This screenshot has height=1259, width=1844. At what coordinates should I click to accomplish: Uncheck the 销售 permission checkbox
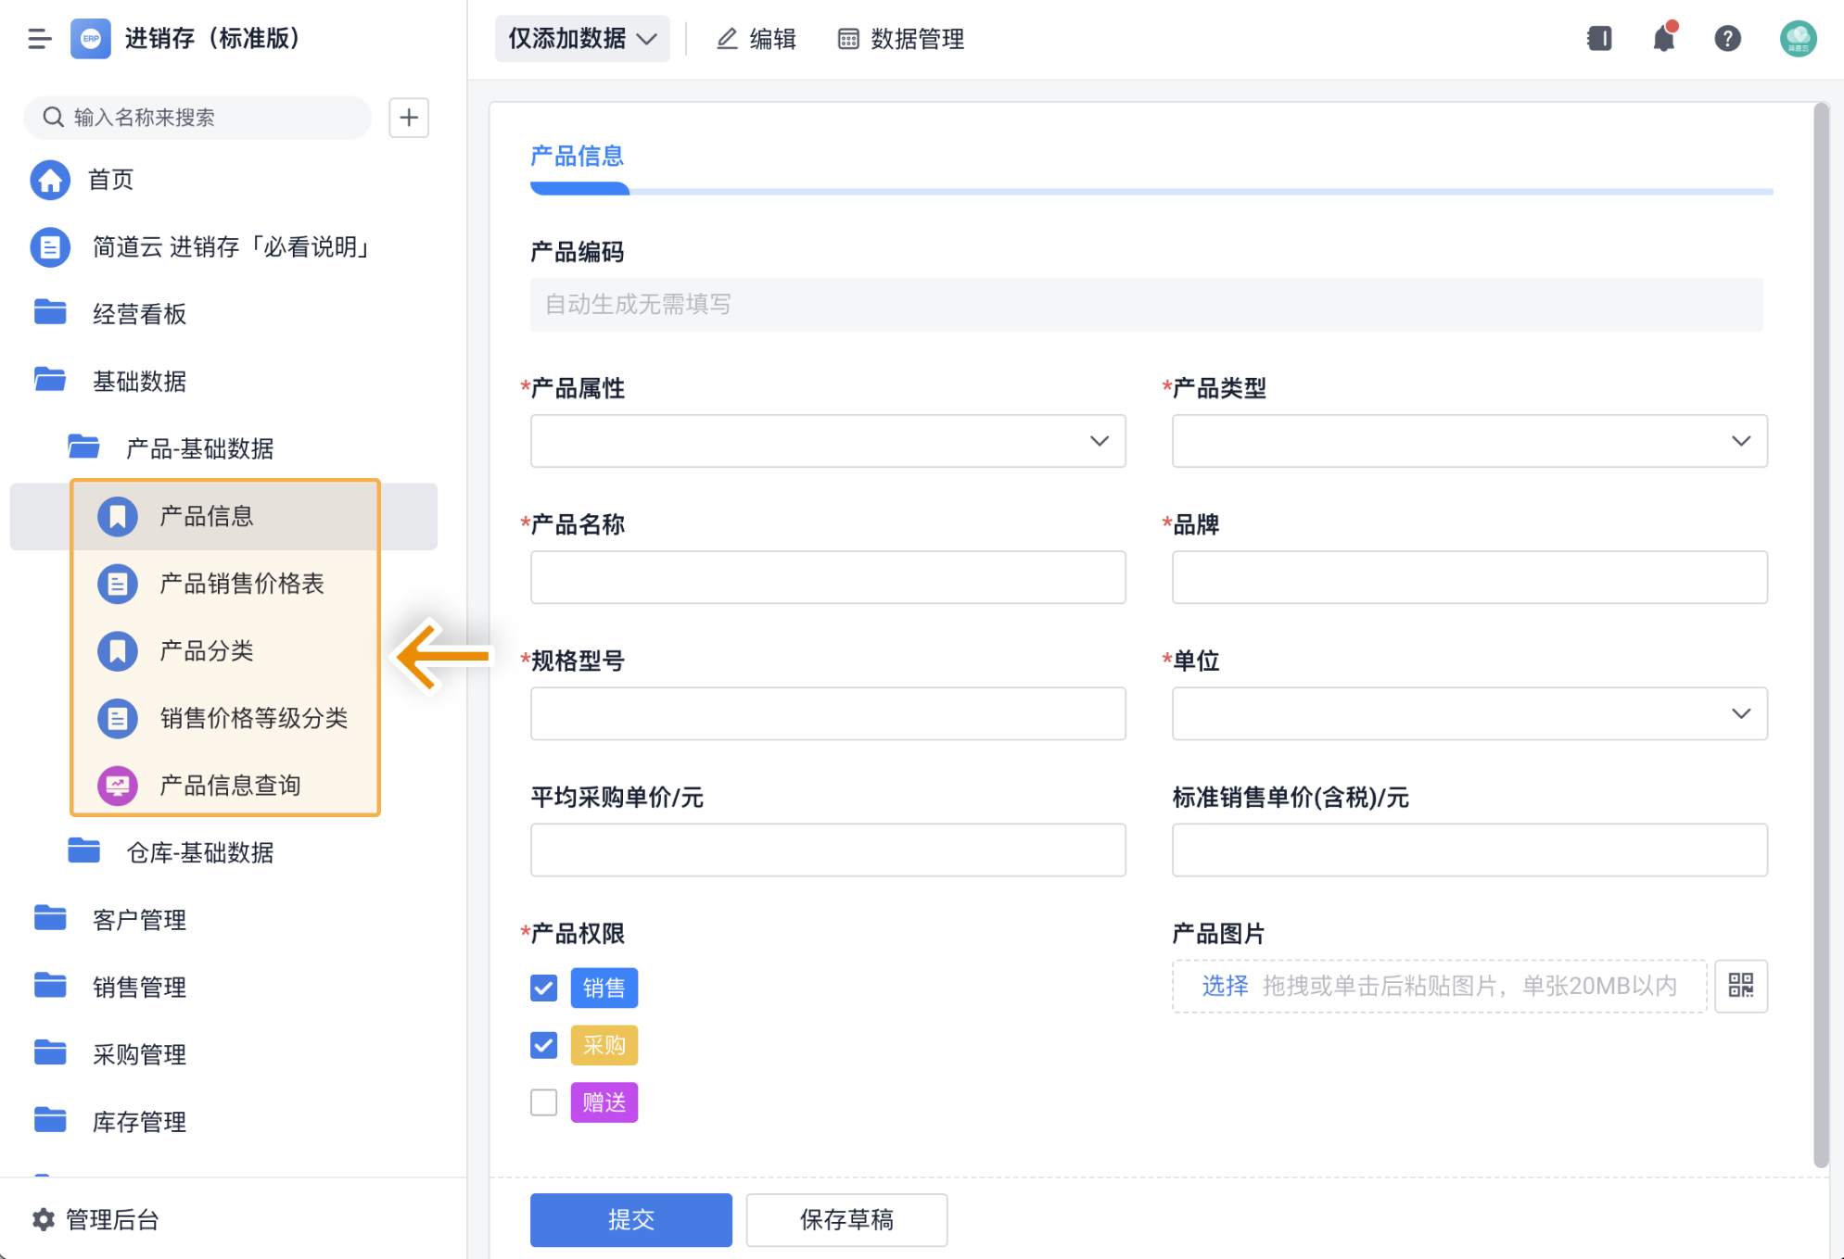pos(544,988)
